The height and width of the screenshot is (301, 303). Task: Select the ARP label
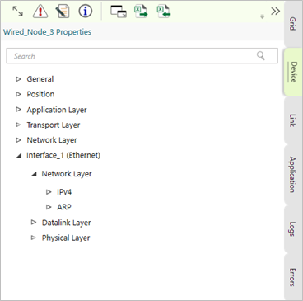click(x=64, y=207)
